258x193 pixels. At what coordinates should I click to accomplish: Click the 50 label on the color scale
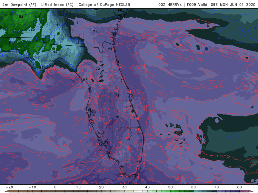click(x=171, y=187)
